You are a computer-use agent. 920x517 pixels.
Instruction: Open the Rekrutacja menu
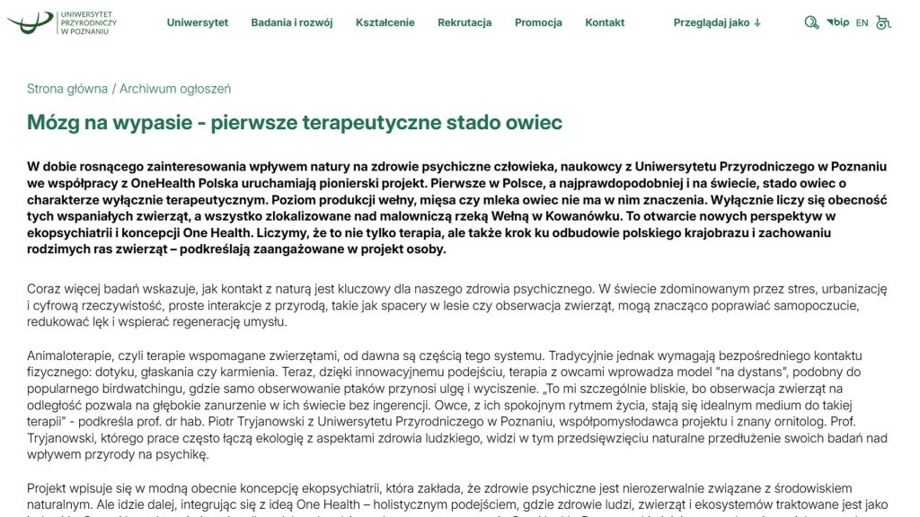[464, 22]
